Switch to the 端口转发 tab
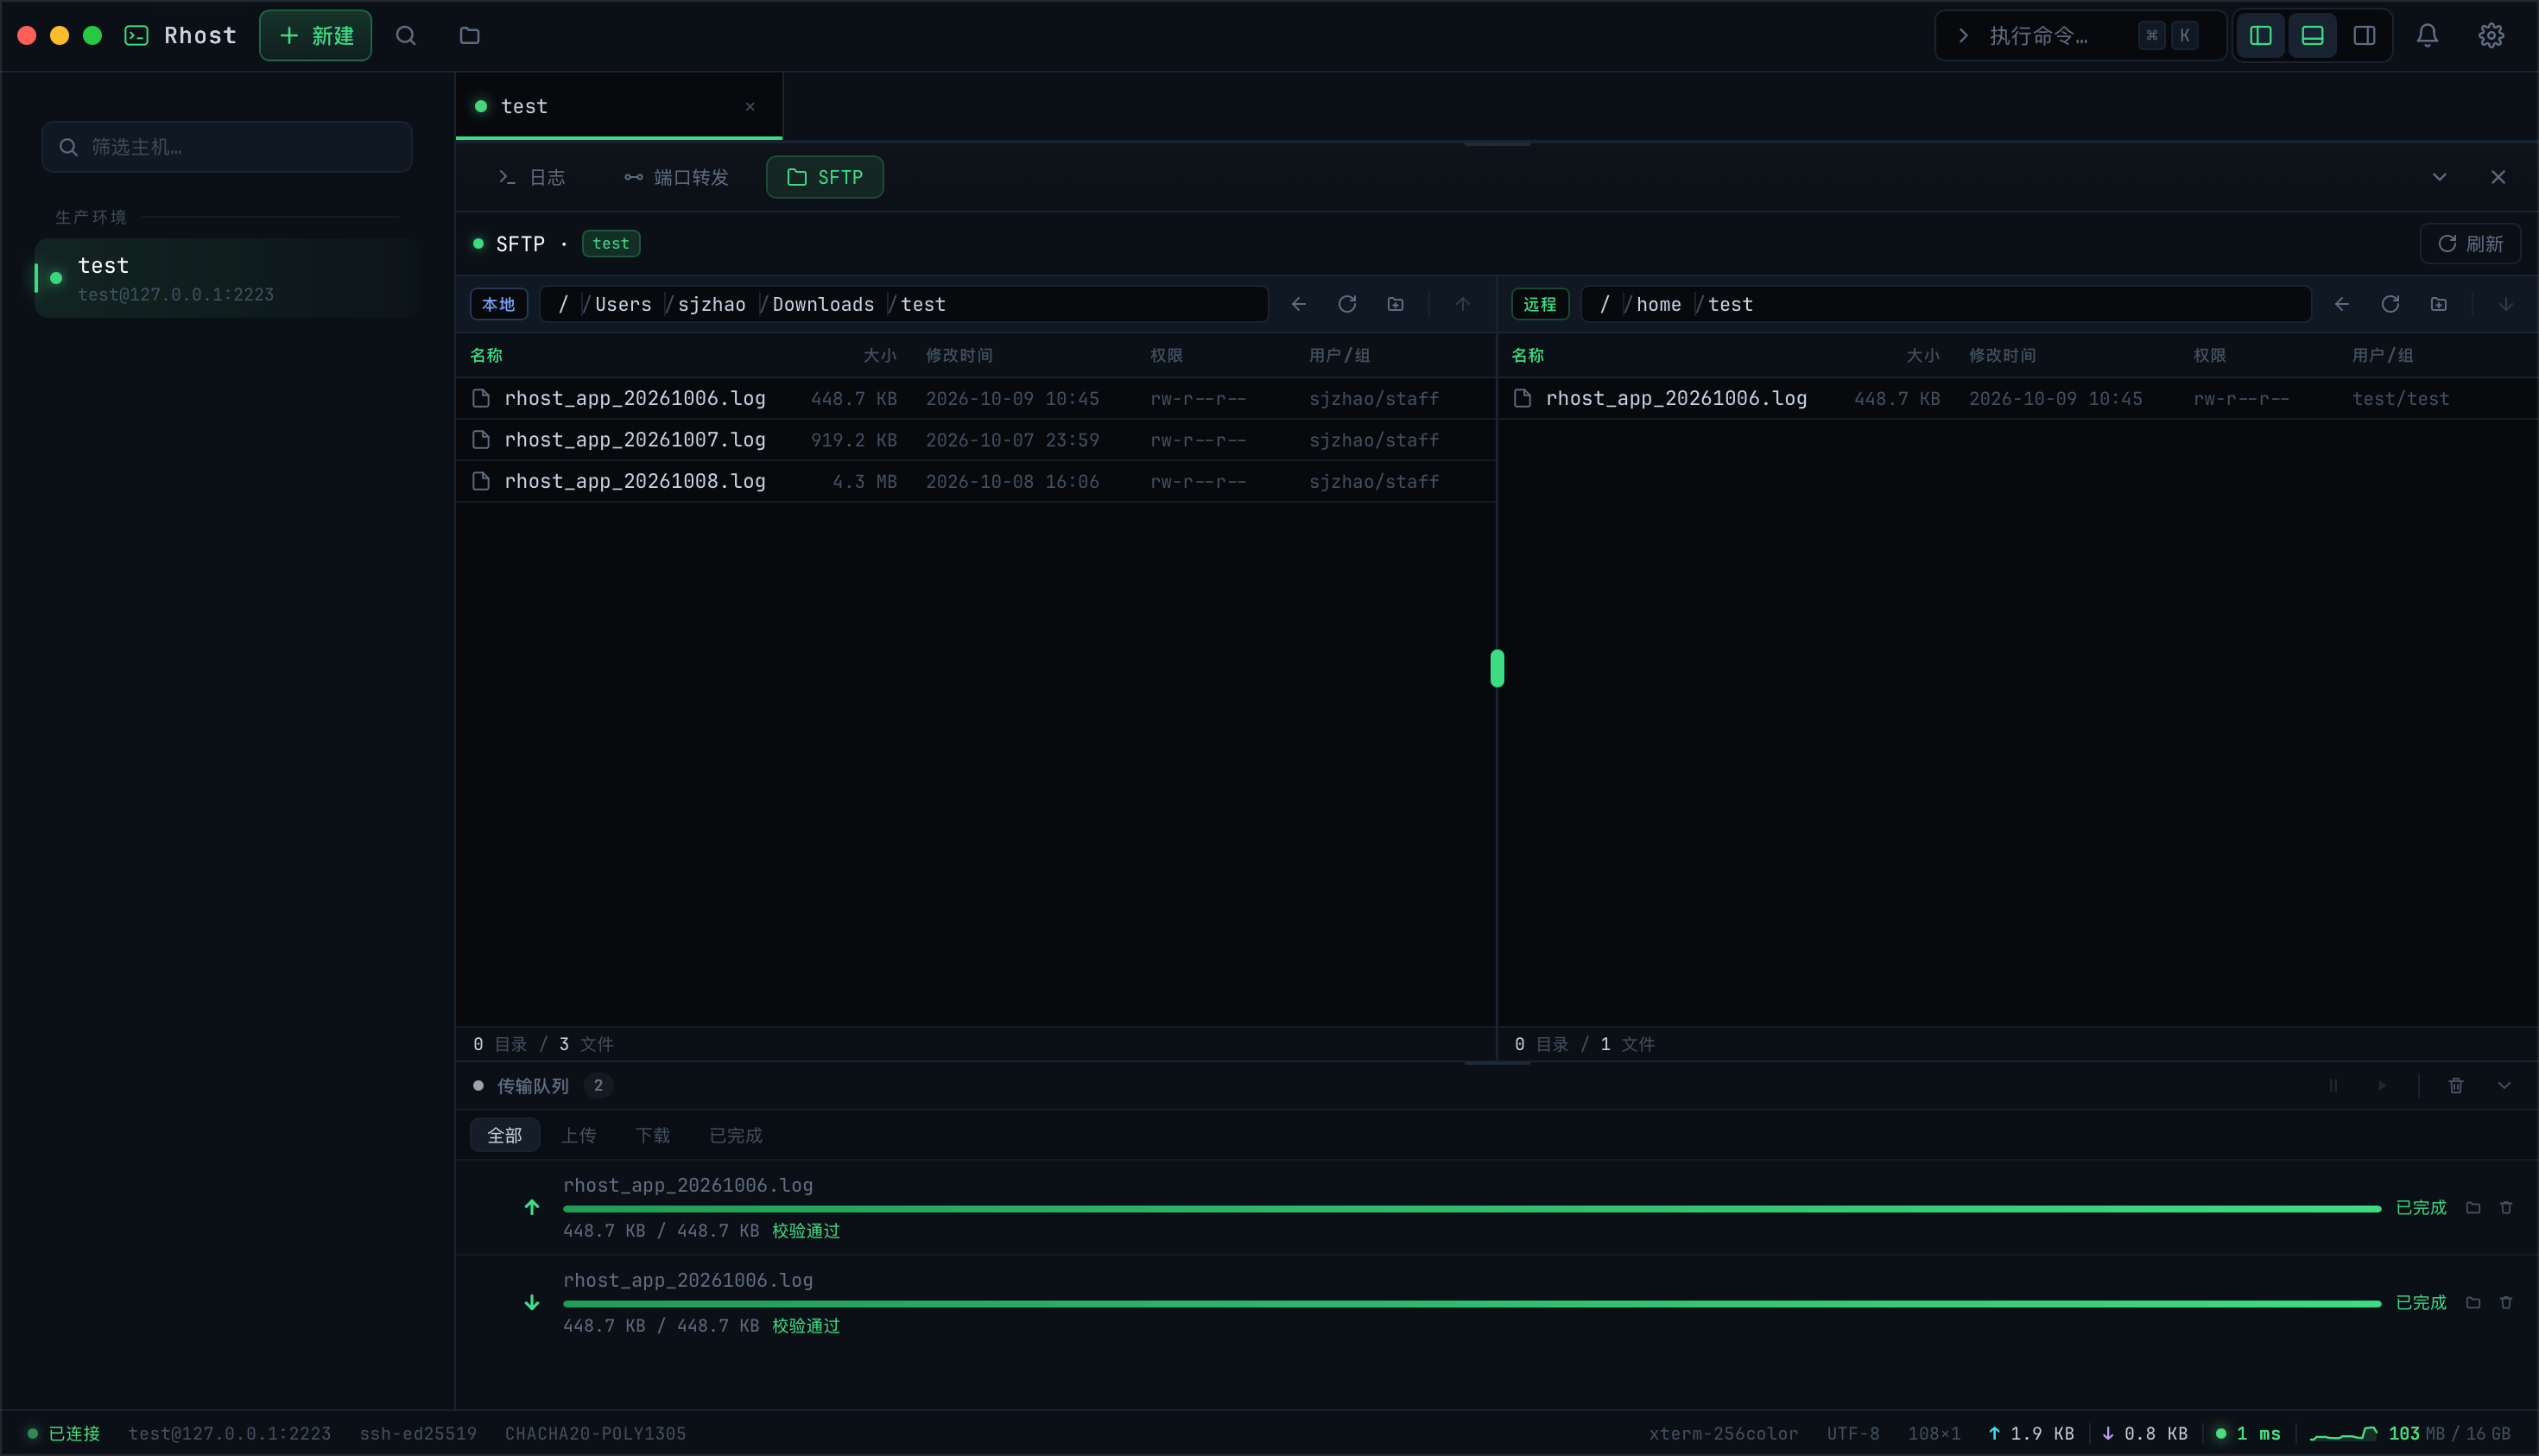2539x1456 pixels. point(677,177)
